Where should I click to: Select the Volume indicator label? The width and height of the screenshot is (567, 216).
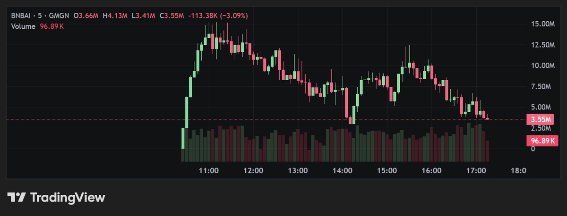(23, 26)
